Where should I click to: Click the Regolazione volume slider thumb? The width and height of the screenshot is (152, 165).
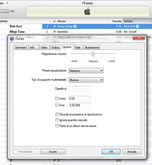tap(93, 54)
